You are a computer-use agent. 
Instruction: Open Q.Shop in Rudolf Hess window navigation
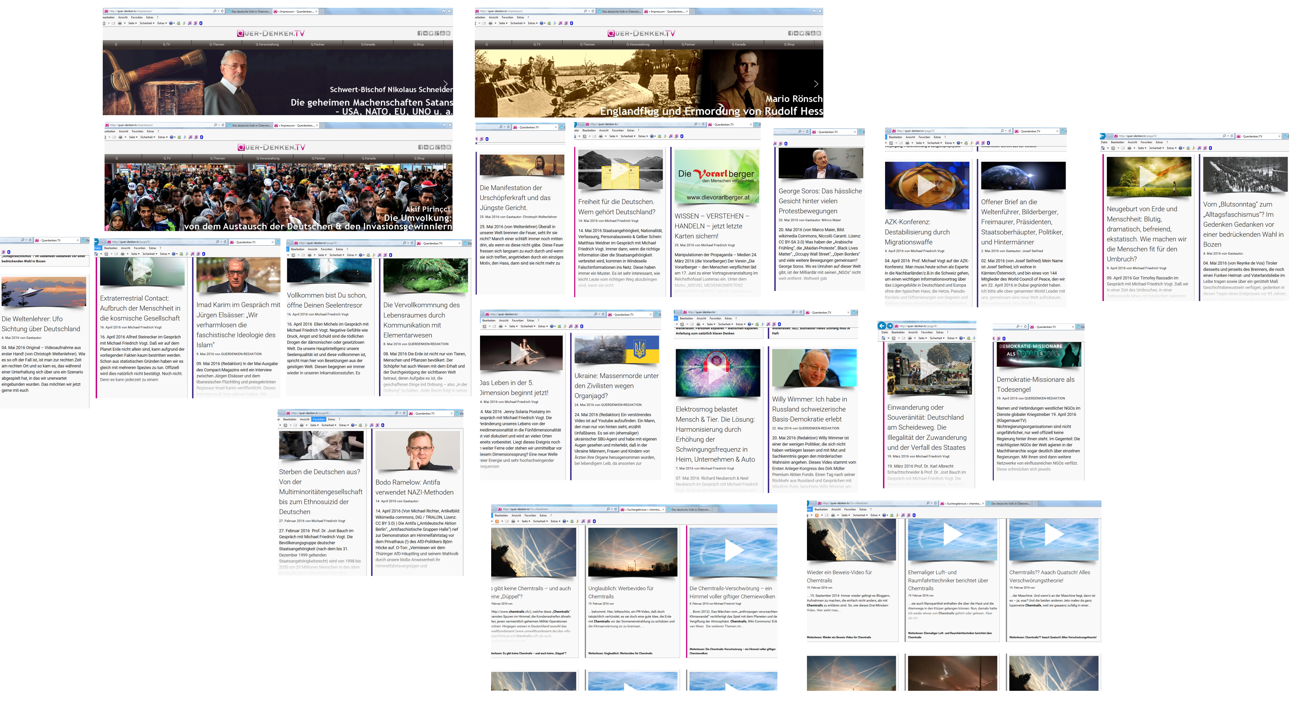(x=789, y=44)
